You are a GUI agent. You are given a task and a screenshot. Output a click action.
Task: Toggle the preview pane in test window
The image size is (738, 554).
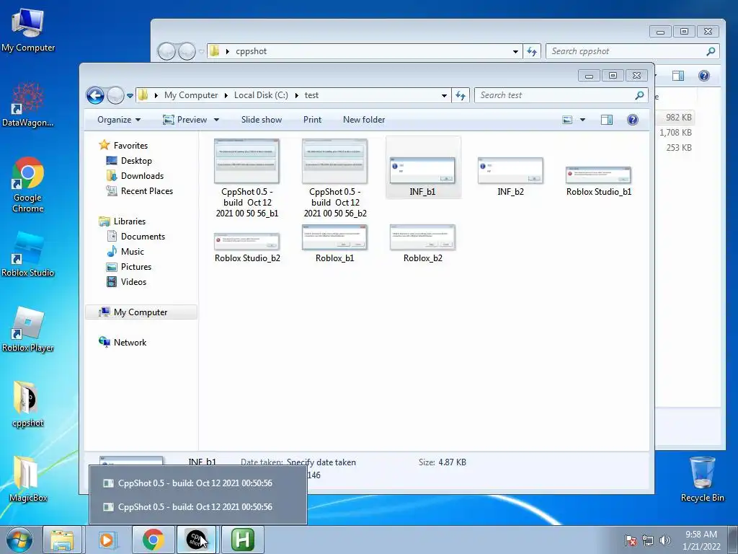point(607,120)
